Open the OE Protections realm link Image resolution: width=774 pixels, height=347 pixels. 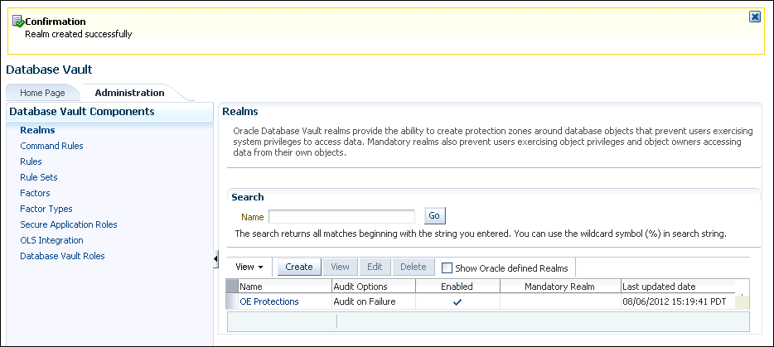click(269, 301)
